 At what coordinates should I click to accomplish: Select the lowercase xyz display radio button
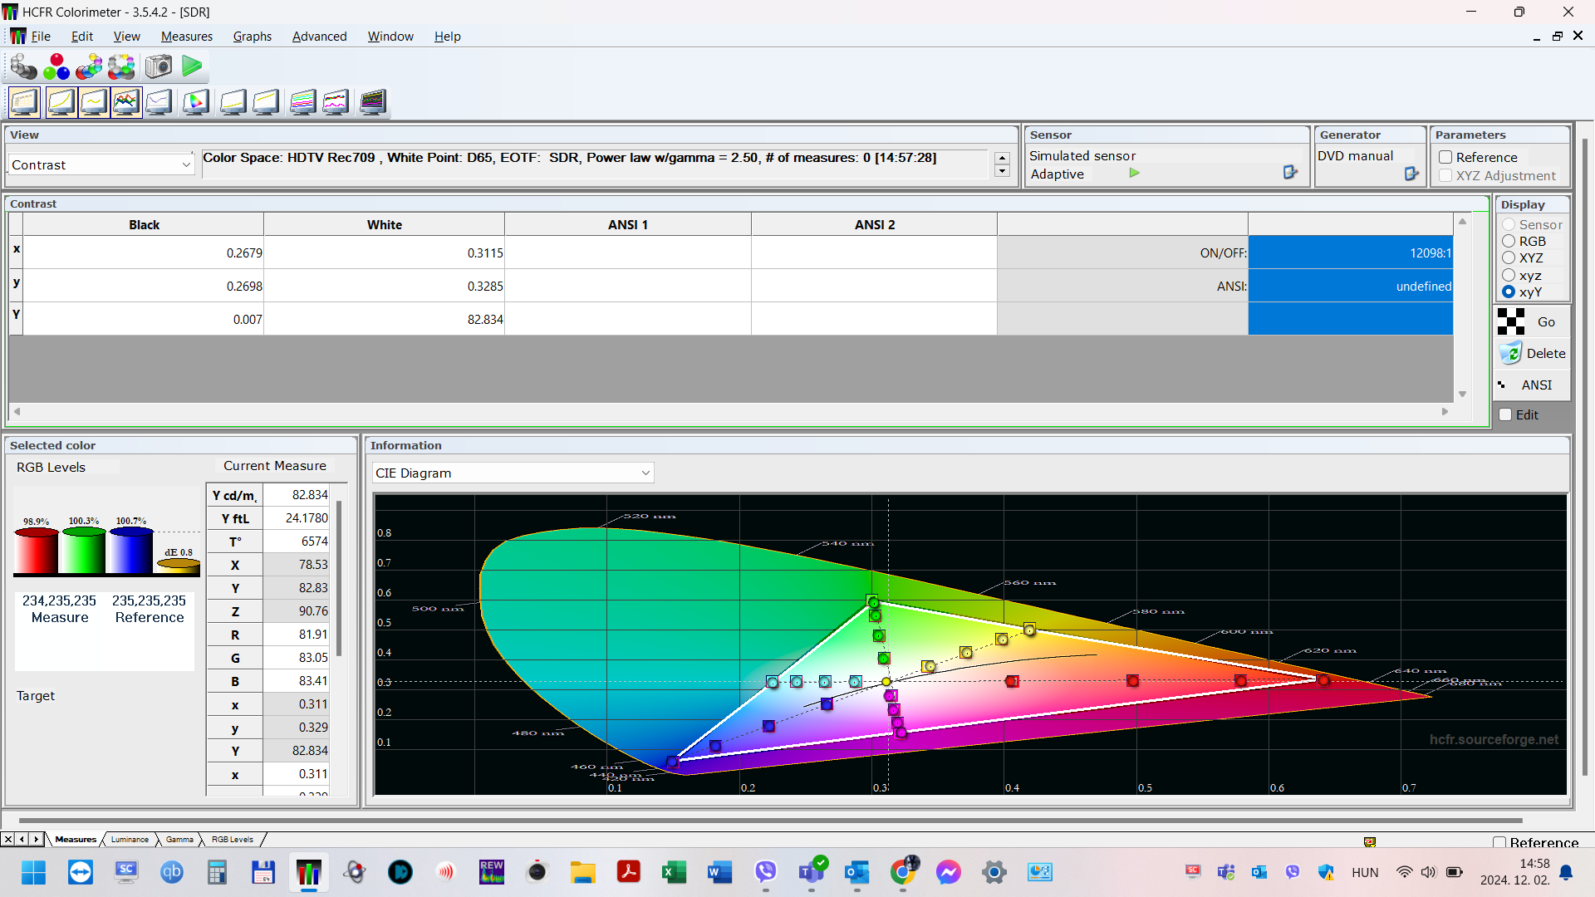tap(1509, 275)
